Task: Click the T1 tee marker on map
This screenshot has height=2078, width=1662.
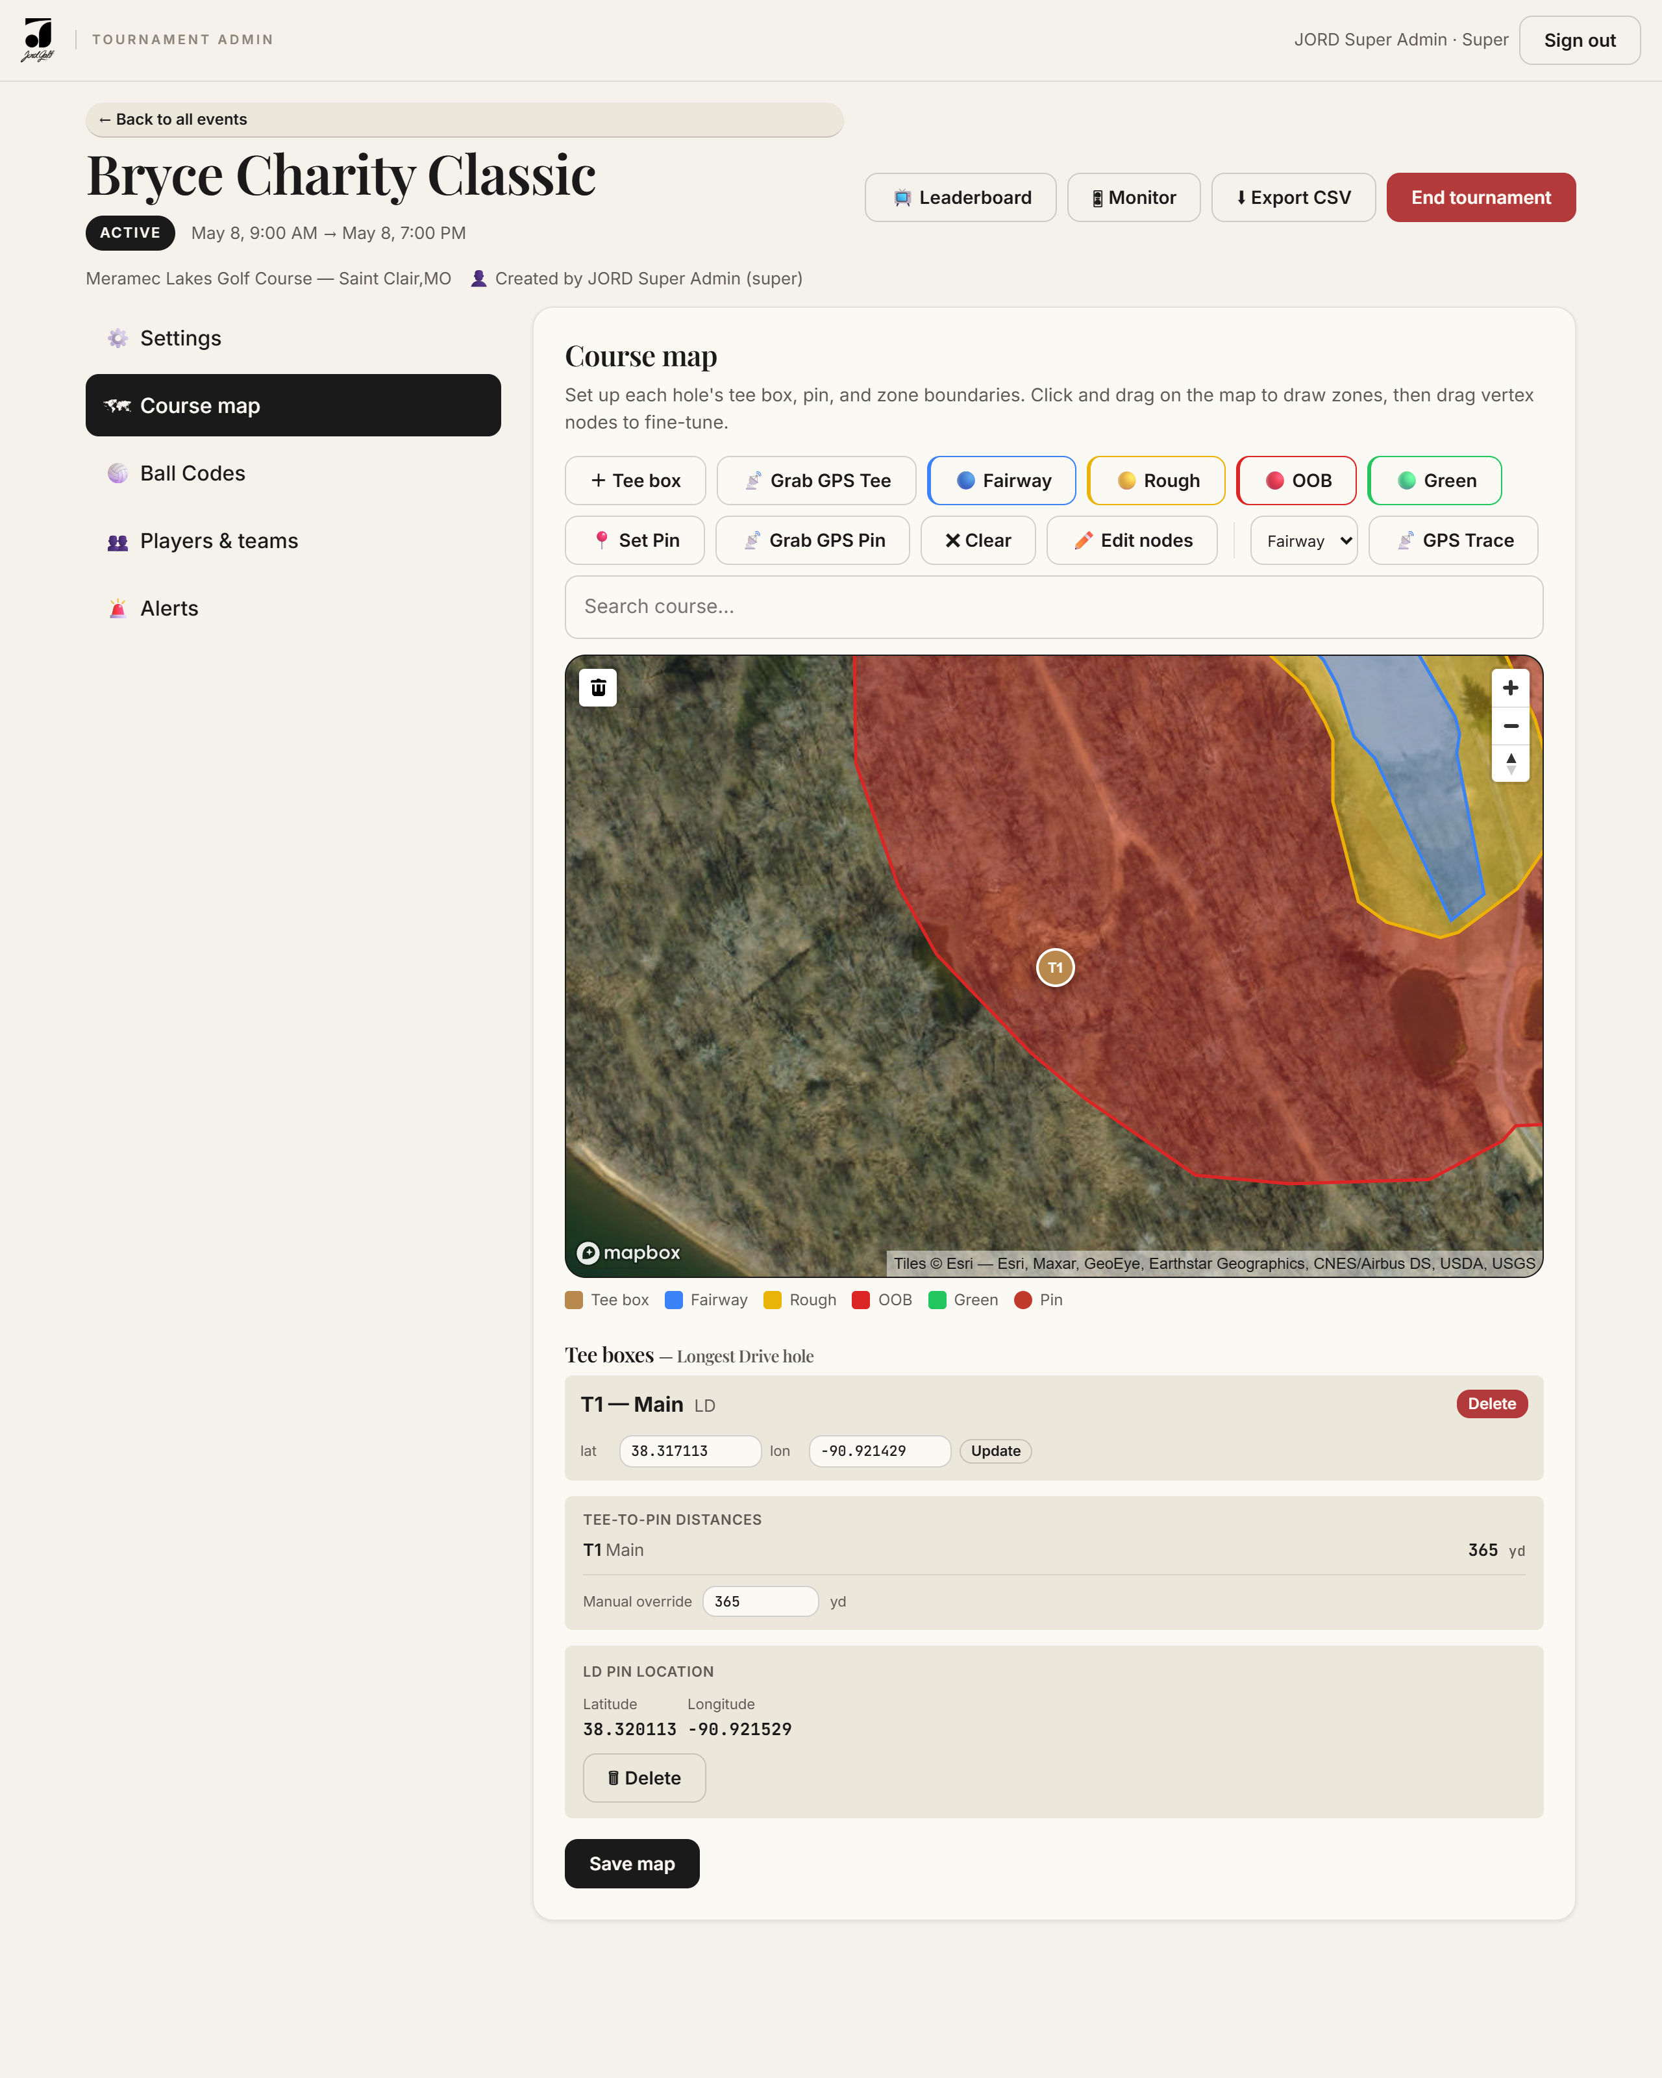Action: (x=1055, y=968)
